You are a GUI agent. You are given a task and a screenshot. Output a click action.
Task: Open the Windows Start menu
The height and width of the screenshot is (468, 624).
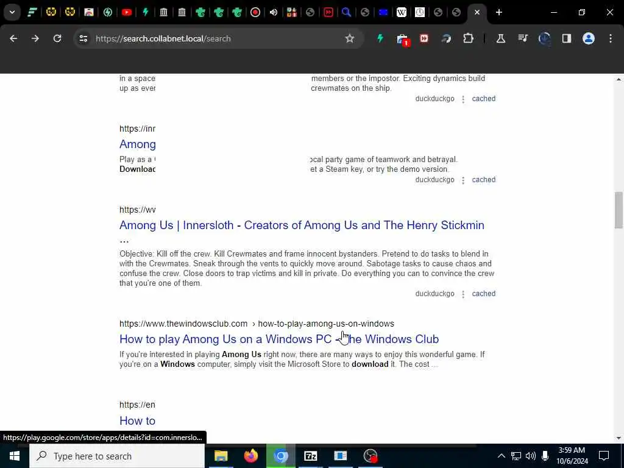coord(15,456)
